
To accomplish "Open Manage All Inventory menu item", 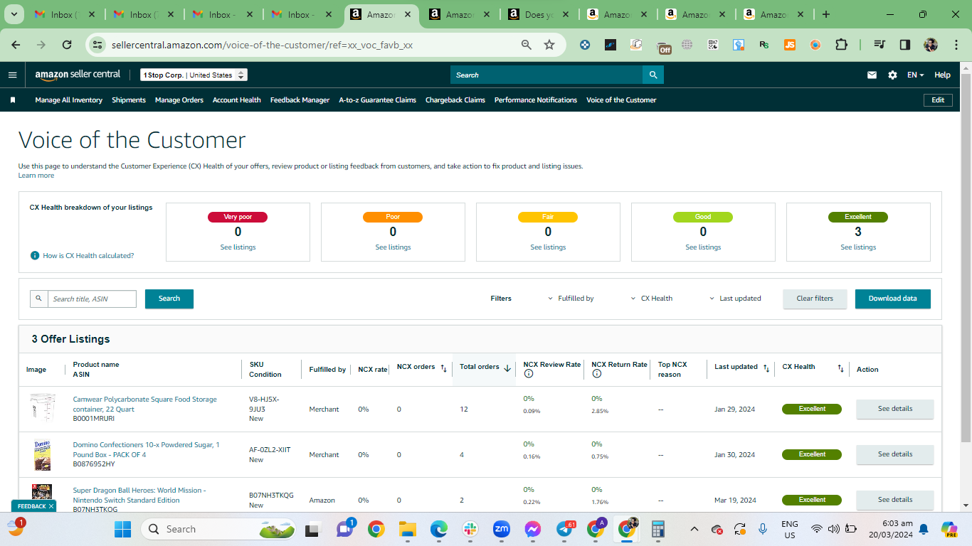I will coord(68,100).
